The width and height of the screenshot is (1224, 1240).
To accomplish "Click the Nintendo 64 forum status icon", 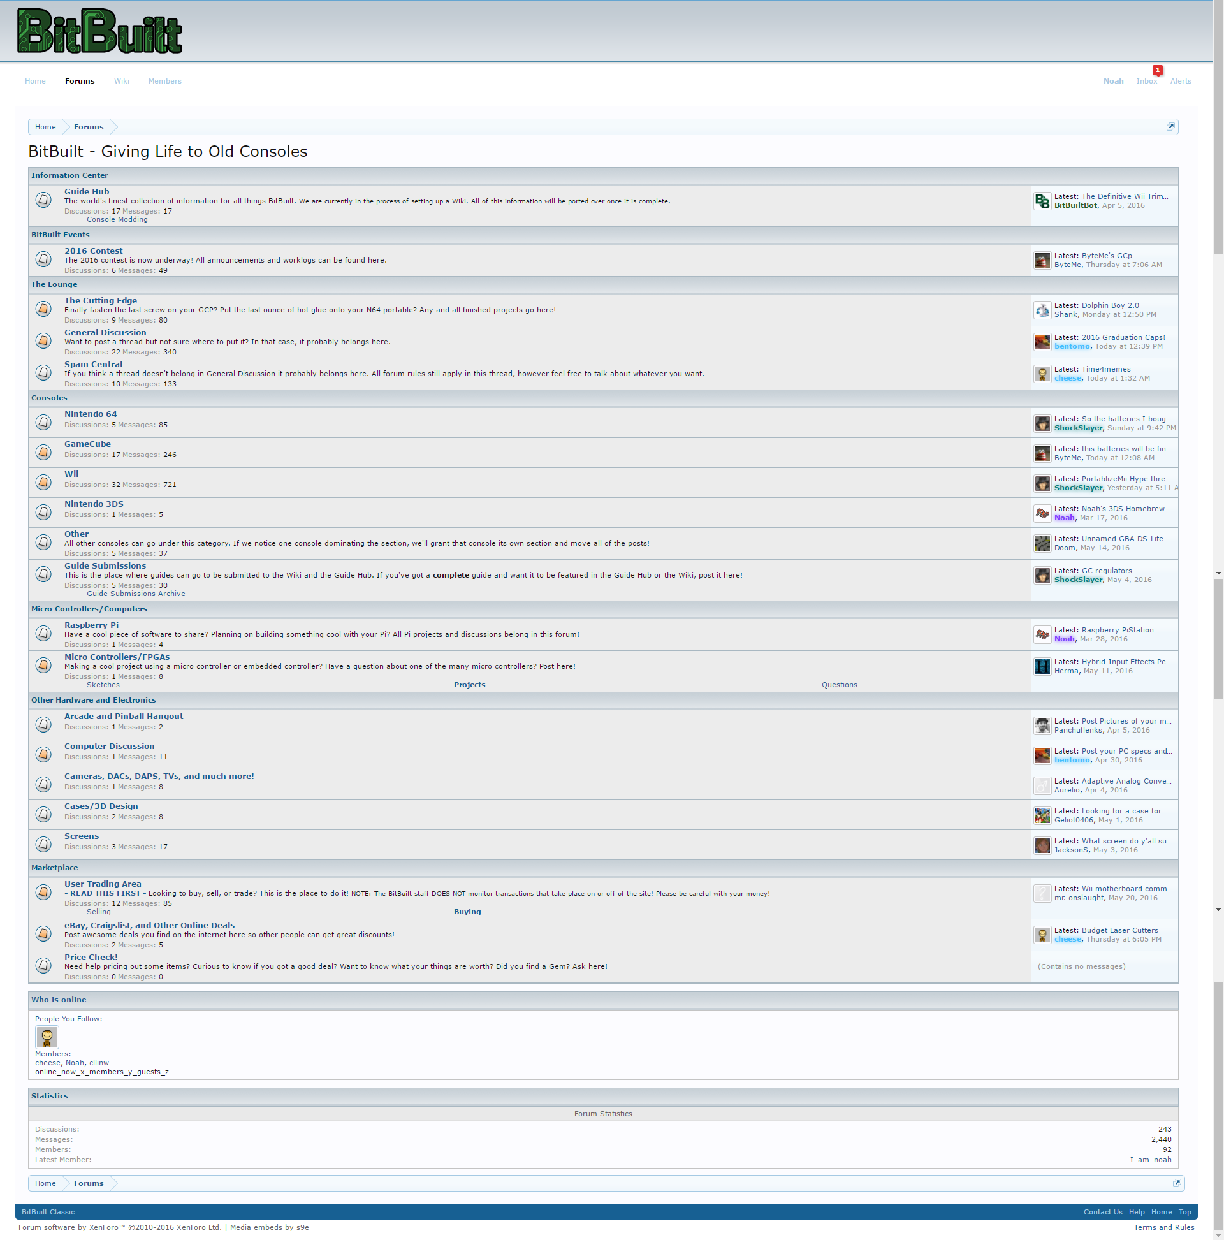I will tap(43, 422).
